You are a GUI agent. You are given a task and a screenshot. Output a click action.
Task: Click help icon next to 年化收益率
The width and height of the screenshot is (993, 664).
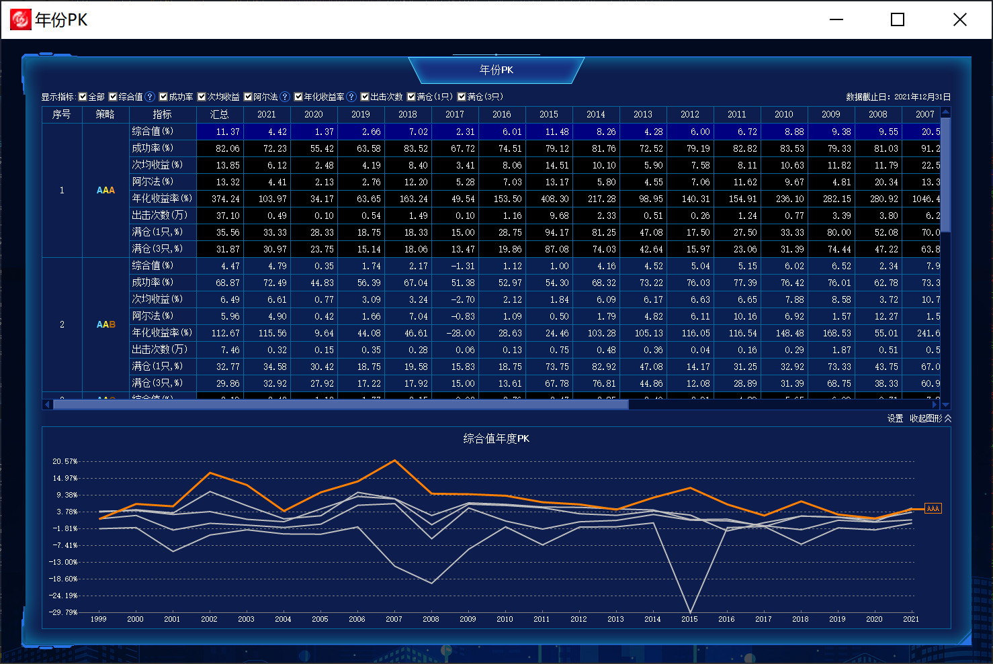[x=351, y=97]
